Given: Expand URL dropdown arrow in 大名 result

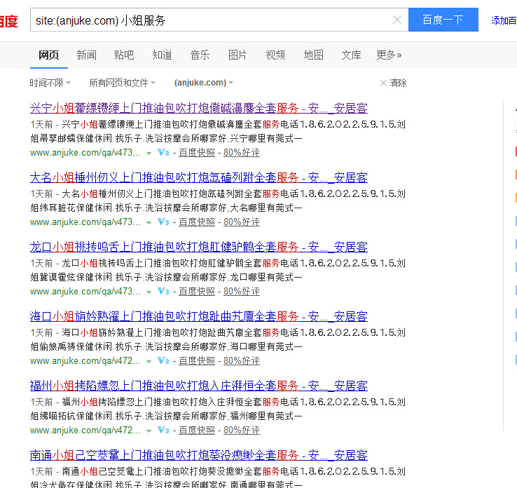Looking at the screenshot, I should coord(149,223).
